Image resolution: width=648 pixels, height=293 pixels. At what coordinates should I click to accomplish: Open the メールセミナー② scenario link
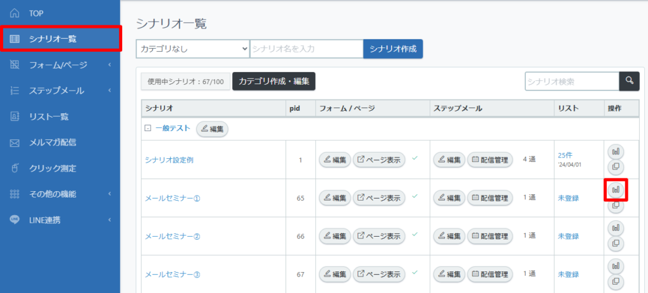tap(172, 237)
